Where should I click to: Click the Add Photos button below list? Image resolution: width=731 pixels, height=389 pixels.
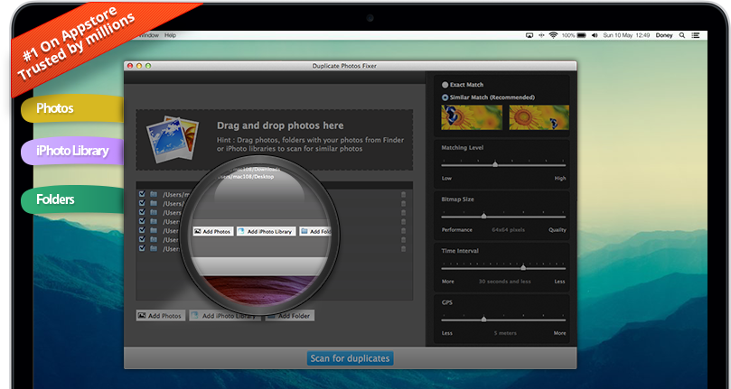pos(161,315)
